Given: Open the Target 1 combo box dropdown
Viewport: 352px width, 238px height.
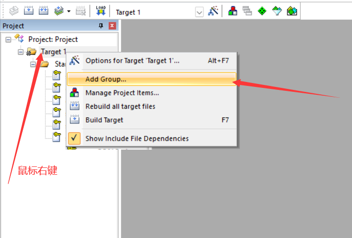Looking at the screenshot, I should point(199,12).
